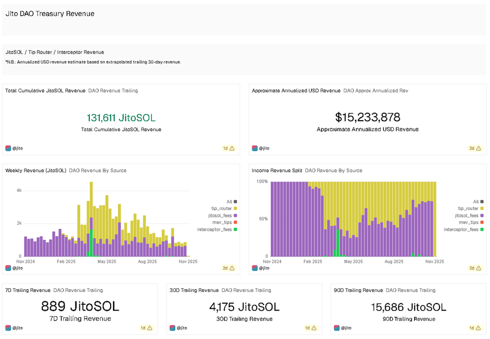
Task: Click the warning icon in 7D Trailing Revenue panel
Action: (x=150, y=328)
